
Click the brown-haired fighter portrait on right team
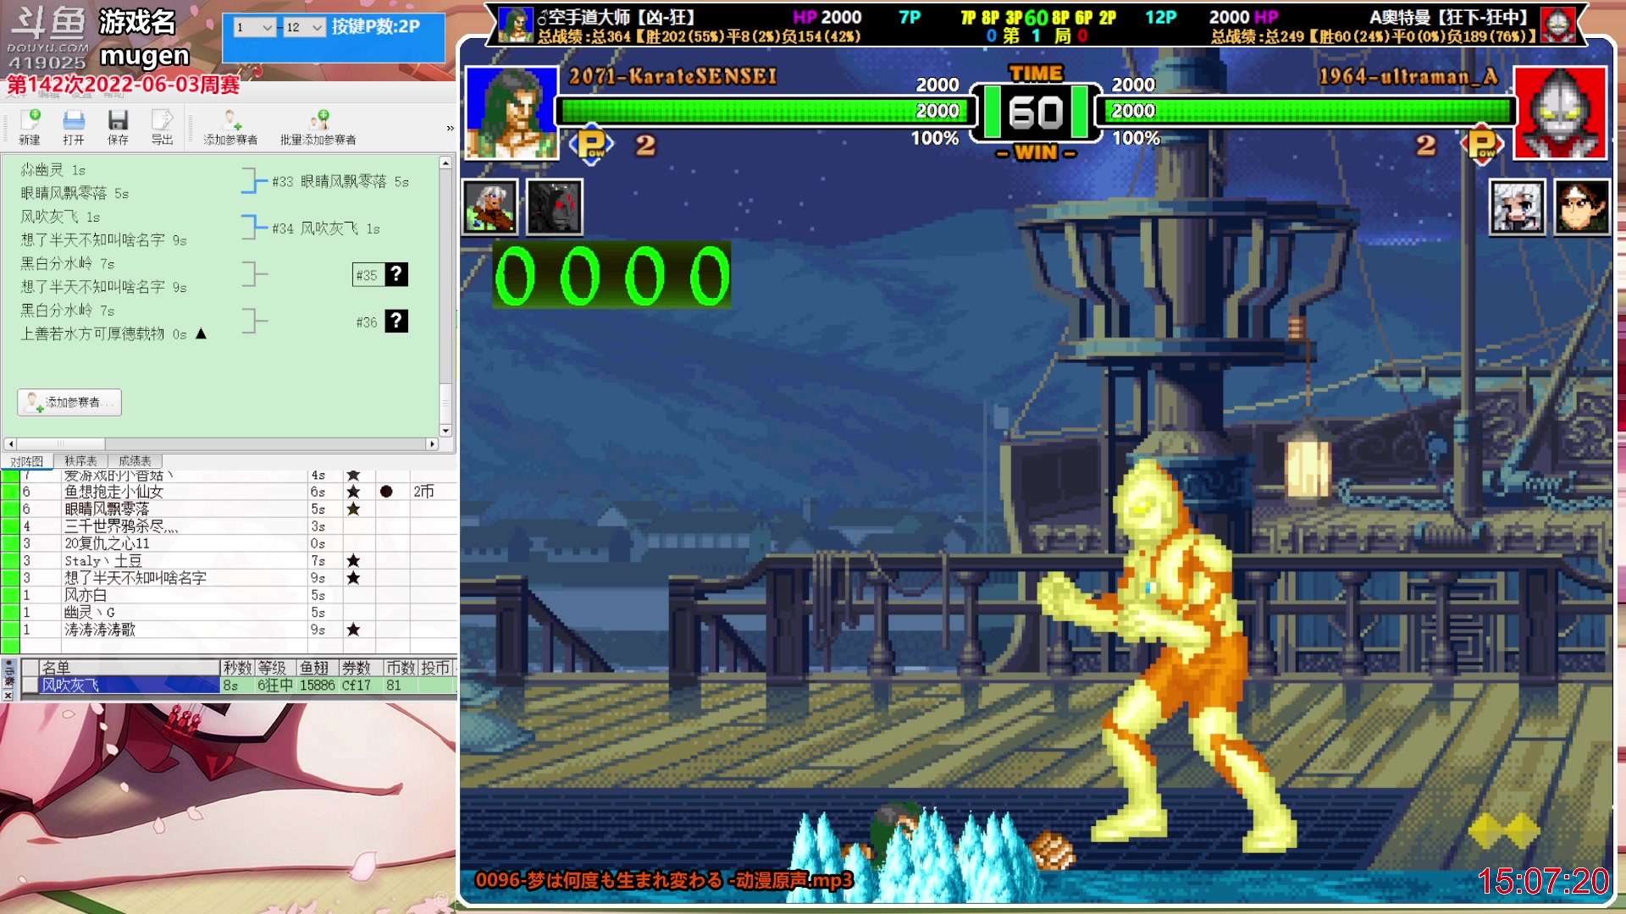(1581, 207)
